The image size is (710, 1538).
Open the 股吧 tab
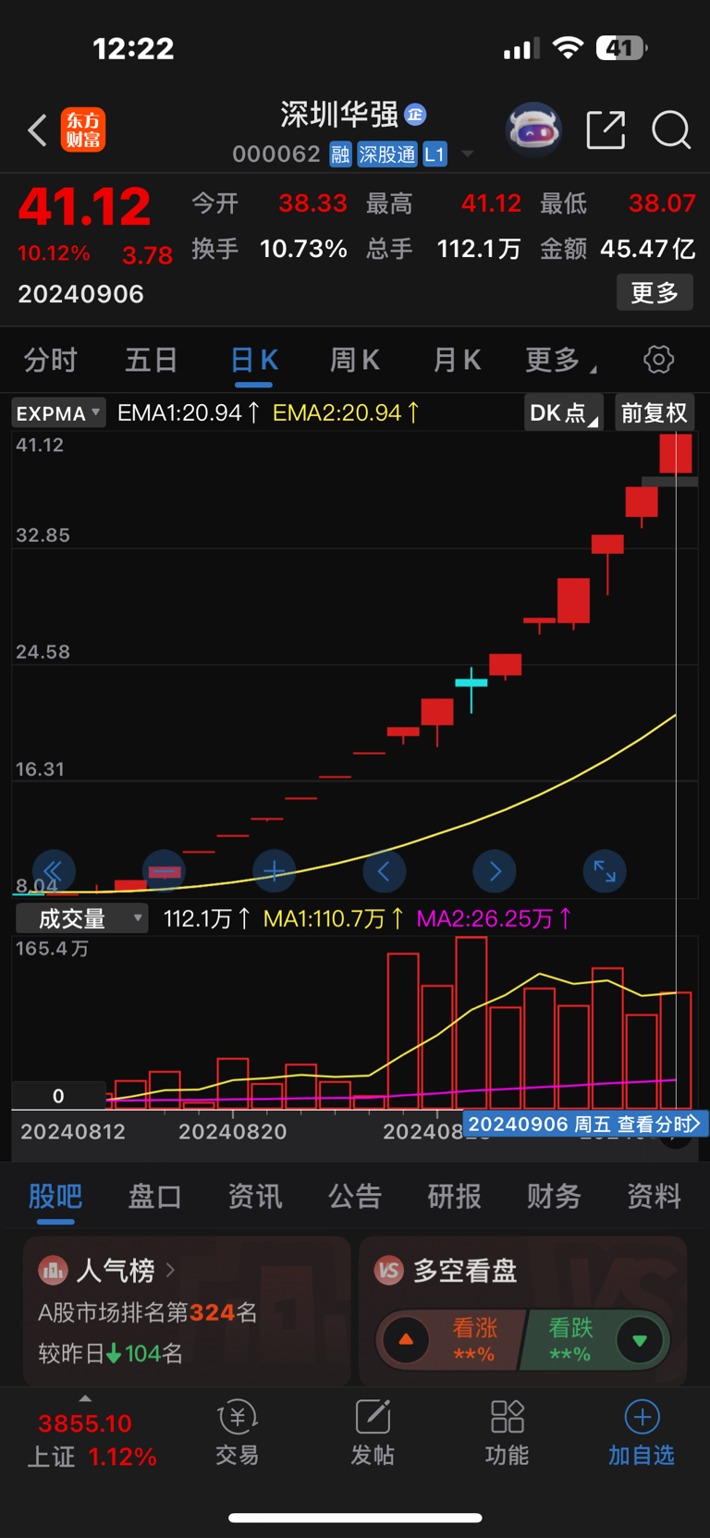[55, 1196]
